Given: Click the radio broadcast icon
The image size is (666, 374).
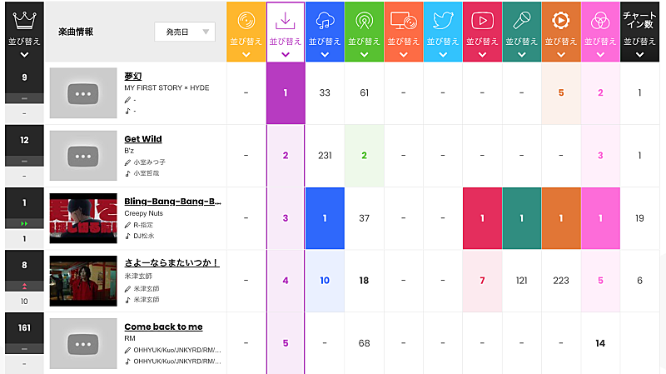Looking at the screenshot, I should [364, 20].
